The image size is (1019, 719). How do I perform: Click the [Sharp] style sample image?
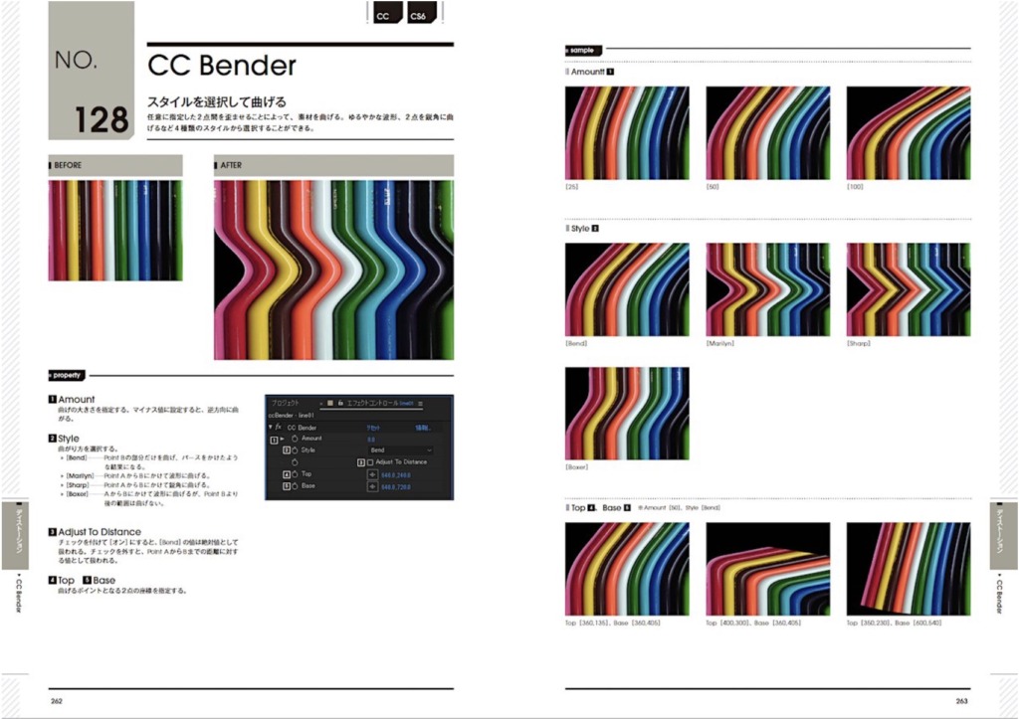click(x=909, y=289)
